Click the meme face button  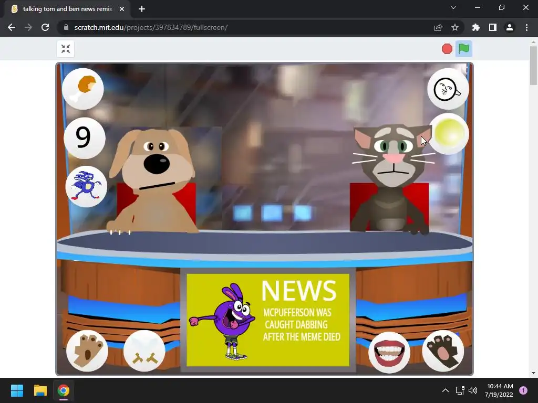[x=448, y=89]
